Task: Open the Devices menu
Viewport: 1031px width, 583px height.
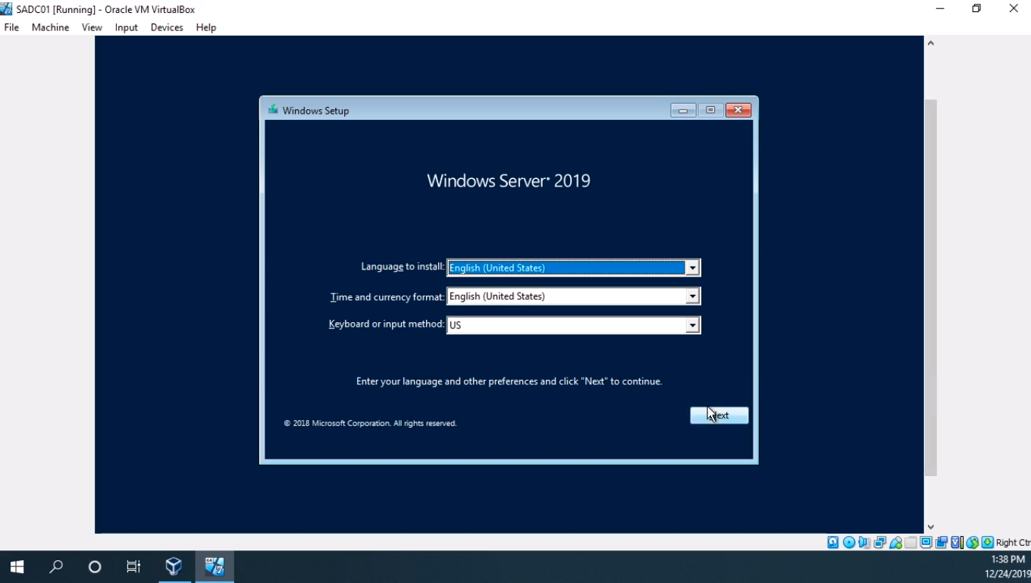Action: point(167,27)
